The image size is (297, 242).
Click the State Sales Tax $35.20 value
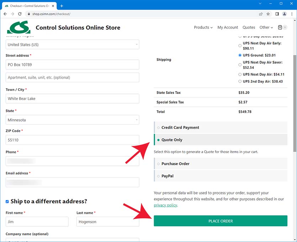[x=244, y=93]
